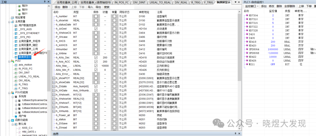Click the icon next to 全局变量表_轴控
The width and height of the screenshot is (316, 136).
[x=16, y=45]
